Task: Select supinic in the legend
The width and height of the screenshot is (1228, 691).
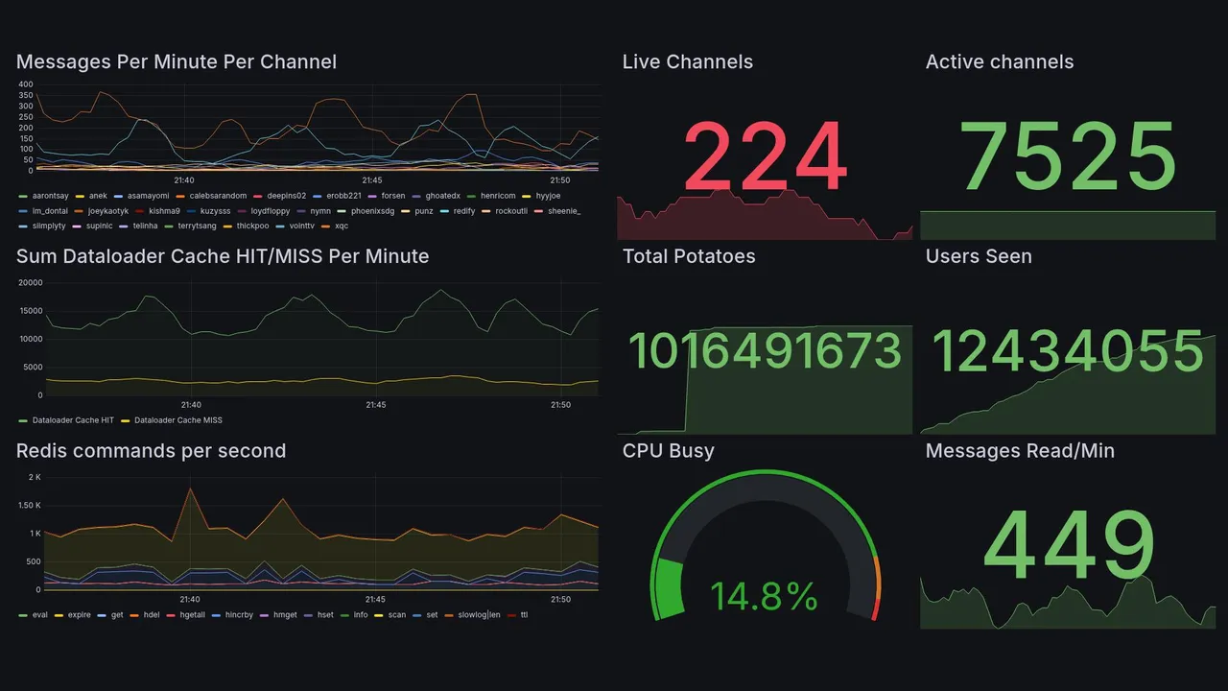Action: pyautogui.click(x=100, y=226)
